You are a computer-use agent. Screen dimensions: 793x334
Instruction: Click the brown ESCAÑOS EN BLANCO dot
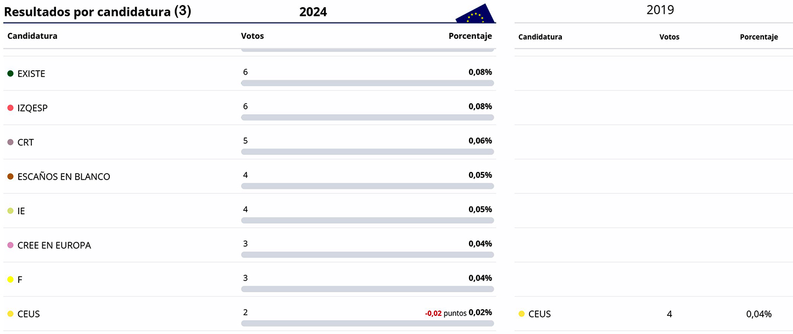click(x=10, y=176)
